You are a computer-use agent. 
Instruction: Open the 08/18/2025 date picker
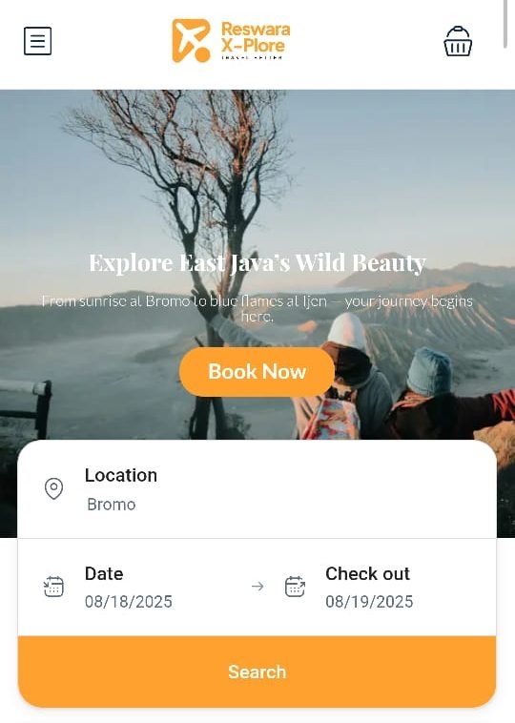128,602
